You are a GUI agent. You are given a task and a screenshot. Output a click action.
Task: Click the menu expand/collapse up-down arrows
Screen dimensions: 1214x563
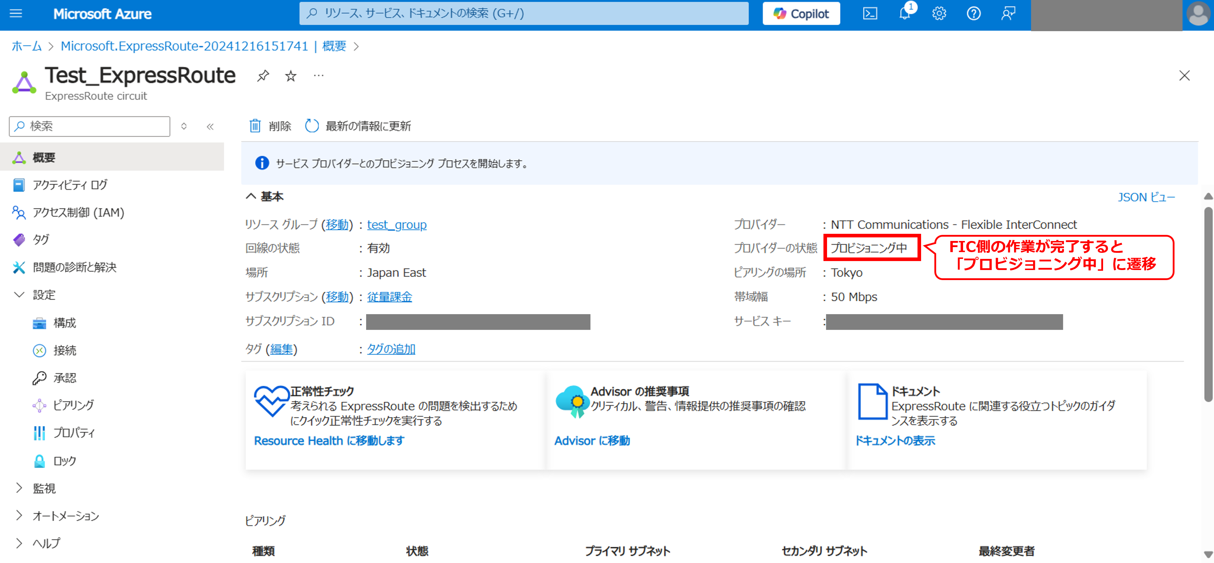184,126
